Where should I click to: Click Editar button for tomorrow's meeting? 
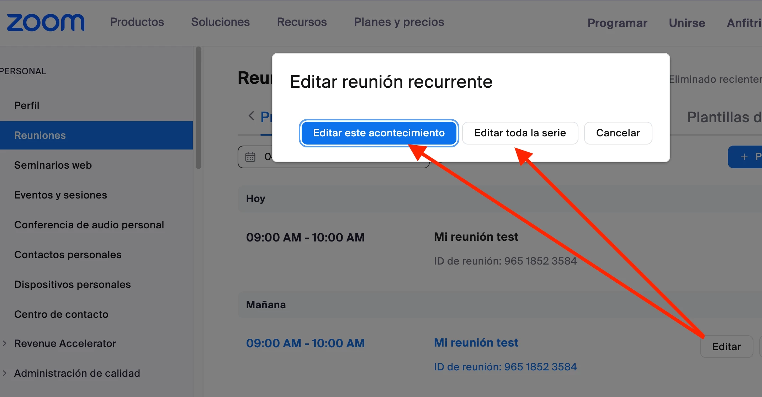pos(726,347)
